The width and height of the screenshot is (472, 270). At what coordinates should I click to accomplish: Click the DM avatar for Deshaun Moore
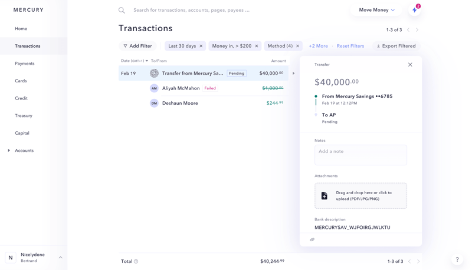pos(154,103)
